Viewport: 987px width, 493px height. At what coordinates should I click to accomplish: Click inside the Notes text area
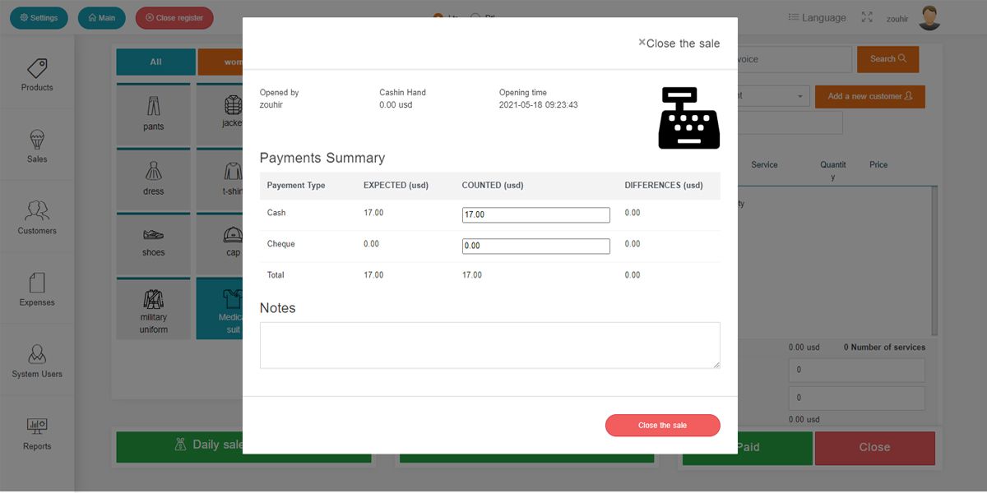[489, 345]
